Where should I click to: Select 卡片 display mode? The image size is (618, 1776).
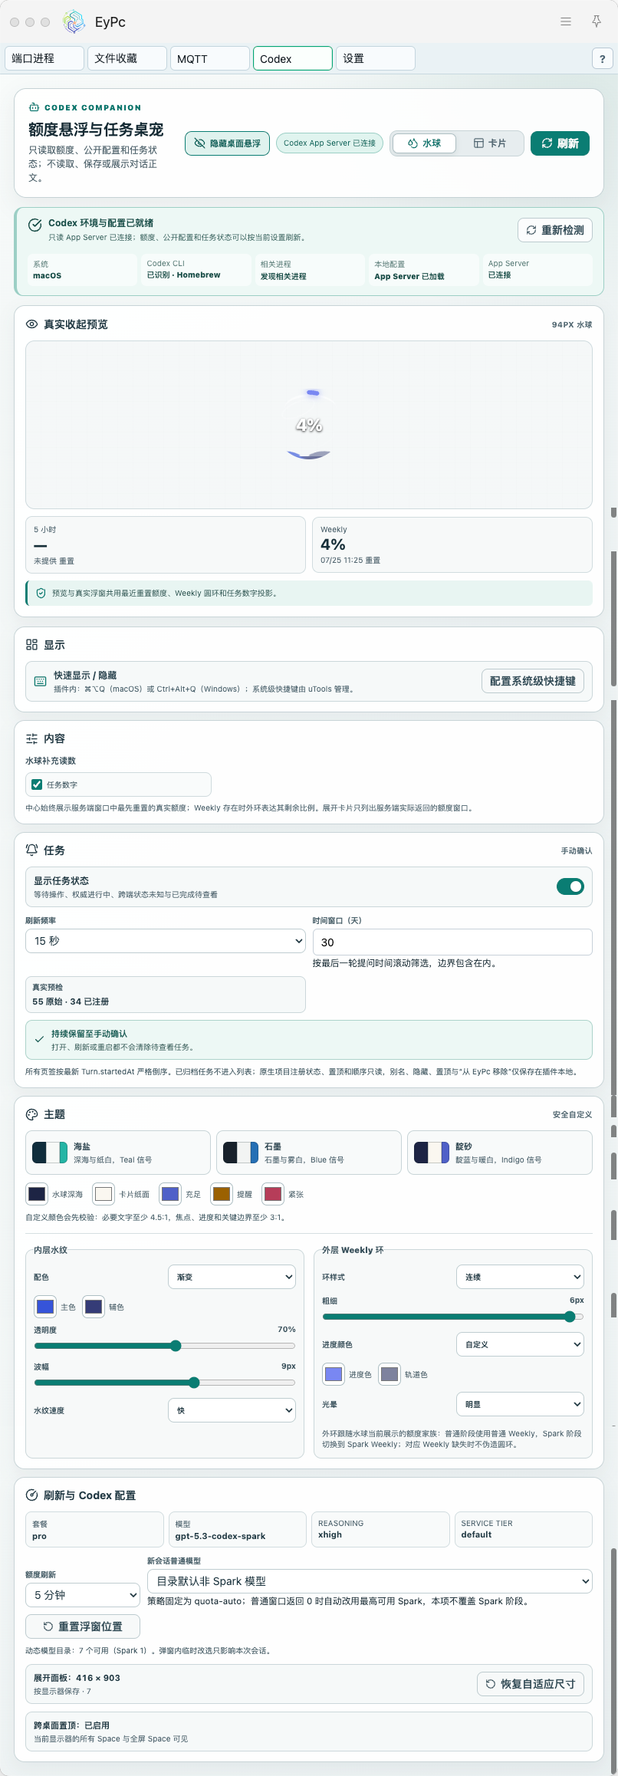click(x=489, y=143)
